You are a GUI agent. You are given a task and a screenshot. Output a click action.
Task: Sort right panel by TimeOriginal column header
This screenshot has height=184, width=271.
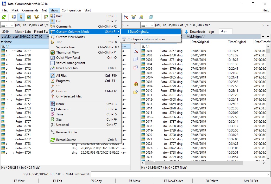(240, 42)
